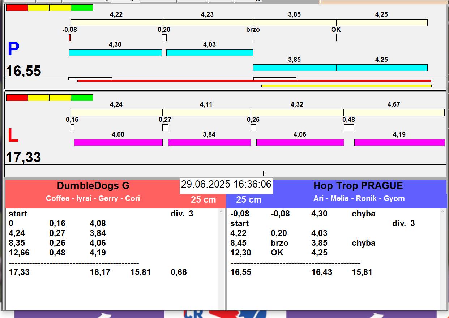Click the timestamp 29.06.2025 16:36:06
This screenshot has width=449, height=318.
[226, 184]
